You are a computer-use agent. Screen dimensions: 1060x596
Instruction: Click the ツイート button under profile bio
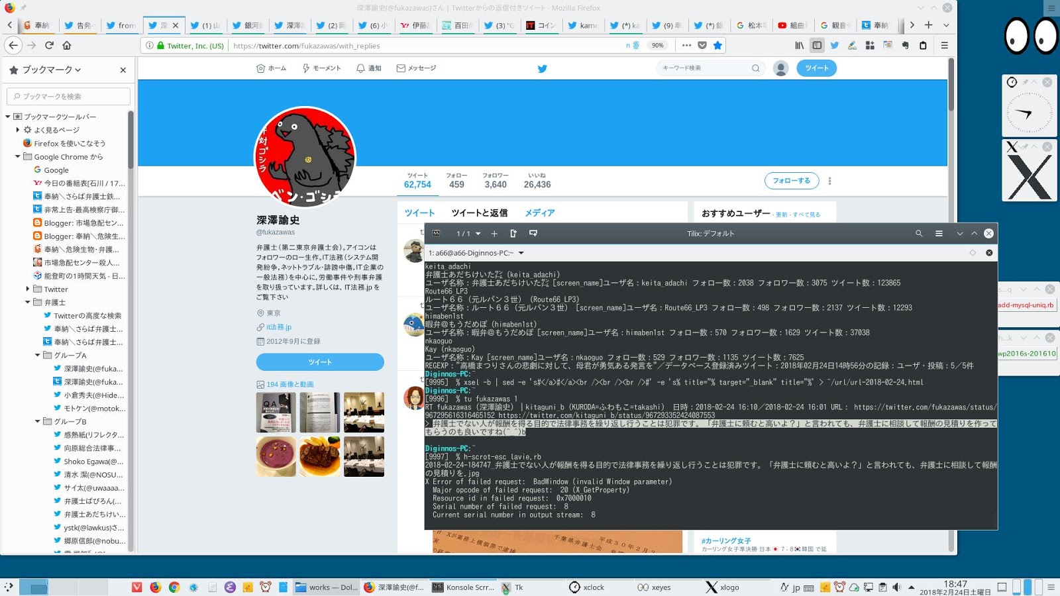tap(320, 362)
